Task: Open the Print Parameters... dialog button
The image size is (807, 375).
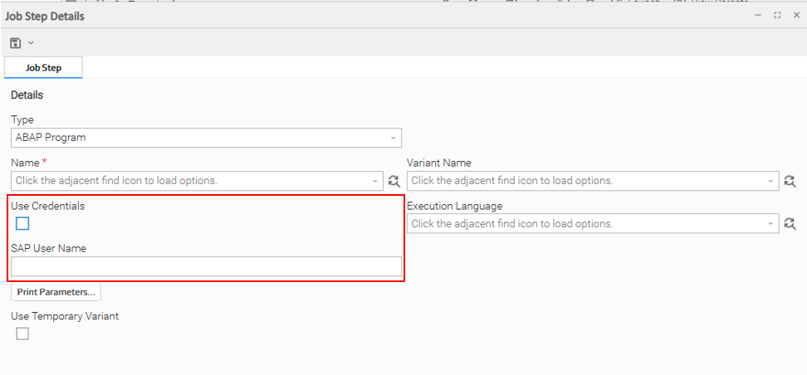Action: point(56,292)
